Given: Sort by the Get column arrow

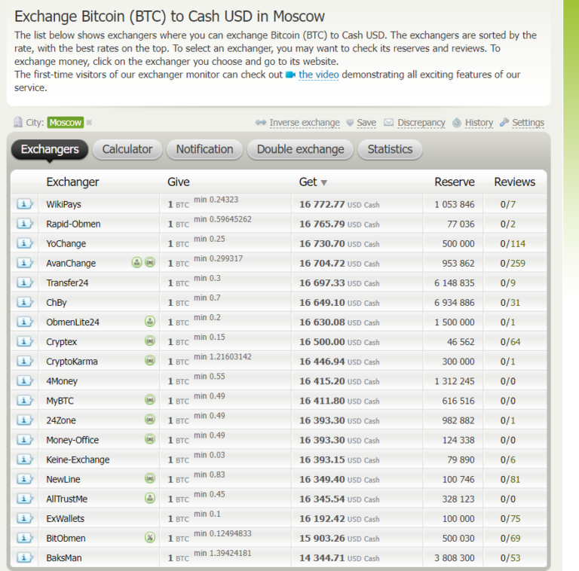Looking at the screenshot, I should pyautogui.click(x=324, y=182).
